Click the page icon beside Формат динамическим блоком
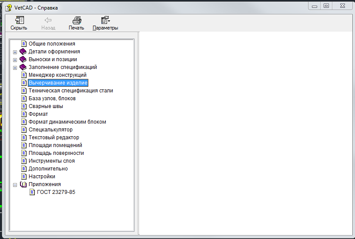Screen dimensions: 355x239 pyautogui.click(x=24, y=121)
